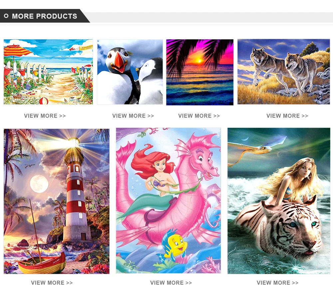This screenshot has width=333, height=293.
Task: Click View More under puffin image
Action: pos(133,116)
